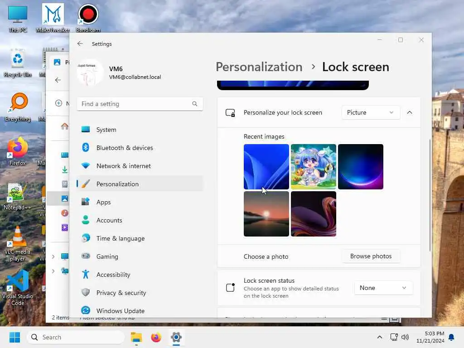This screenshot has height=348, width=464.
Task: Select purple ribbon swirl recent image
Action: (314, 214)
